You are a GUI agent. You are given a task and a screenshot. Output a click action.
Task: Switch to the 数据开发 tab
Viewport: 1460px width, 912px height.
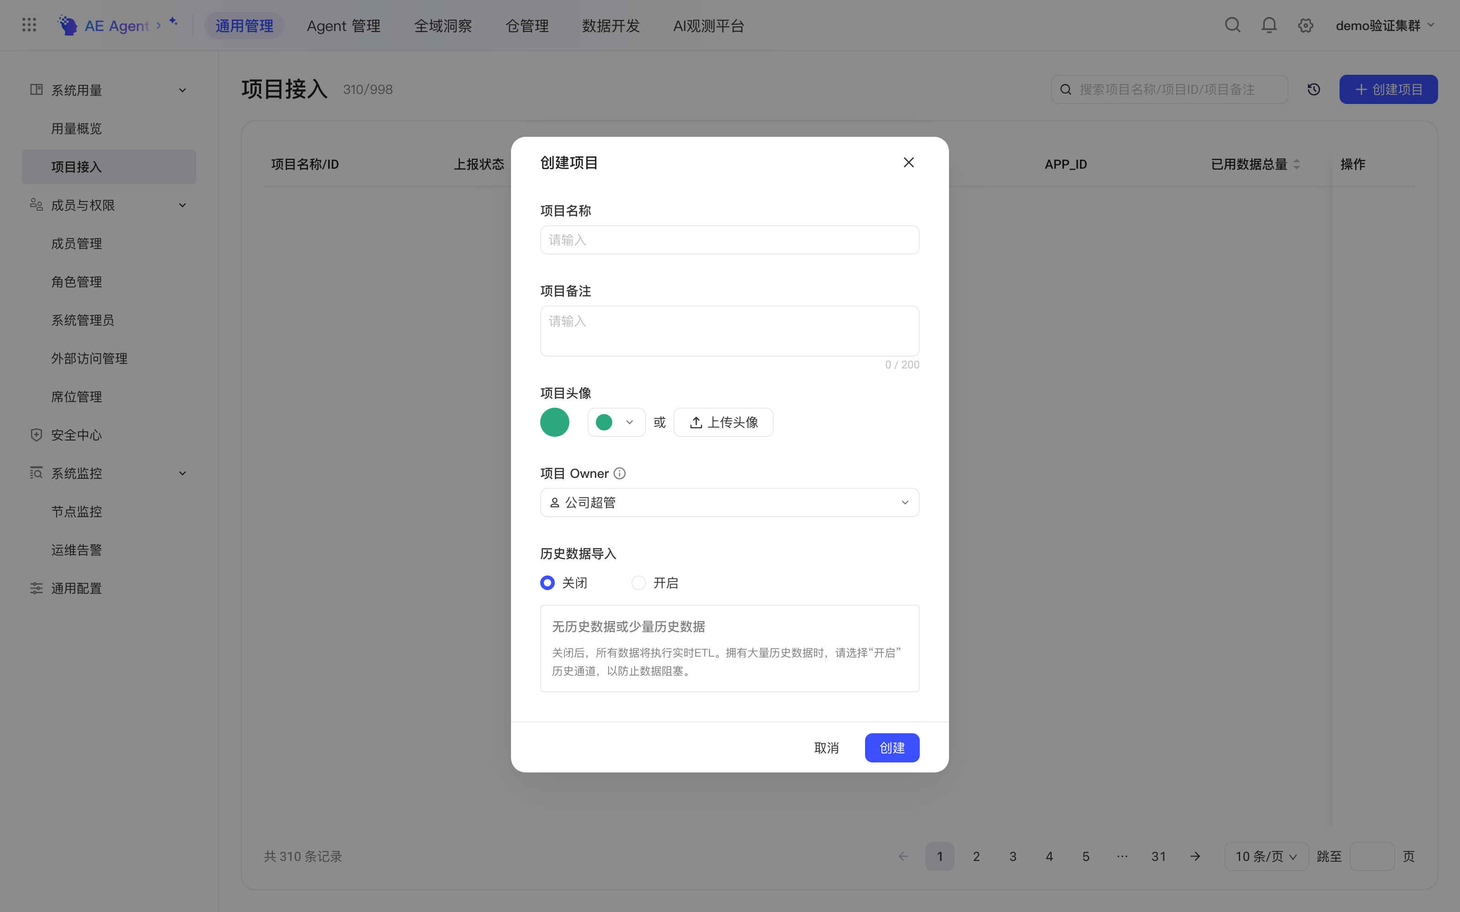610,26
